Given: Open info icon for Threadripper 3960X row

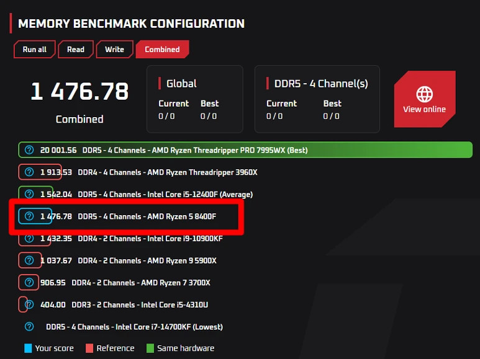Looking at the screenshot, I should pos(29,172).
